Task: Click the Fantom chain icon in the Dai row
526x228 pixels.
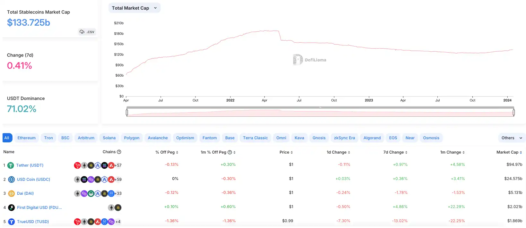Action: coord(111,193)
